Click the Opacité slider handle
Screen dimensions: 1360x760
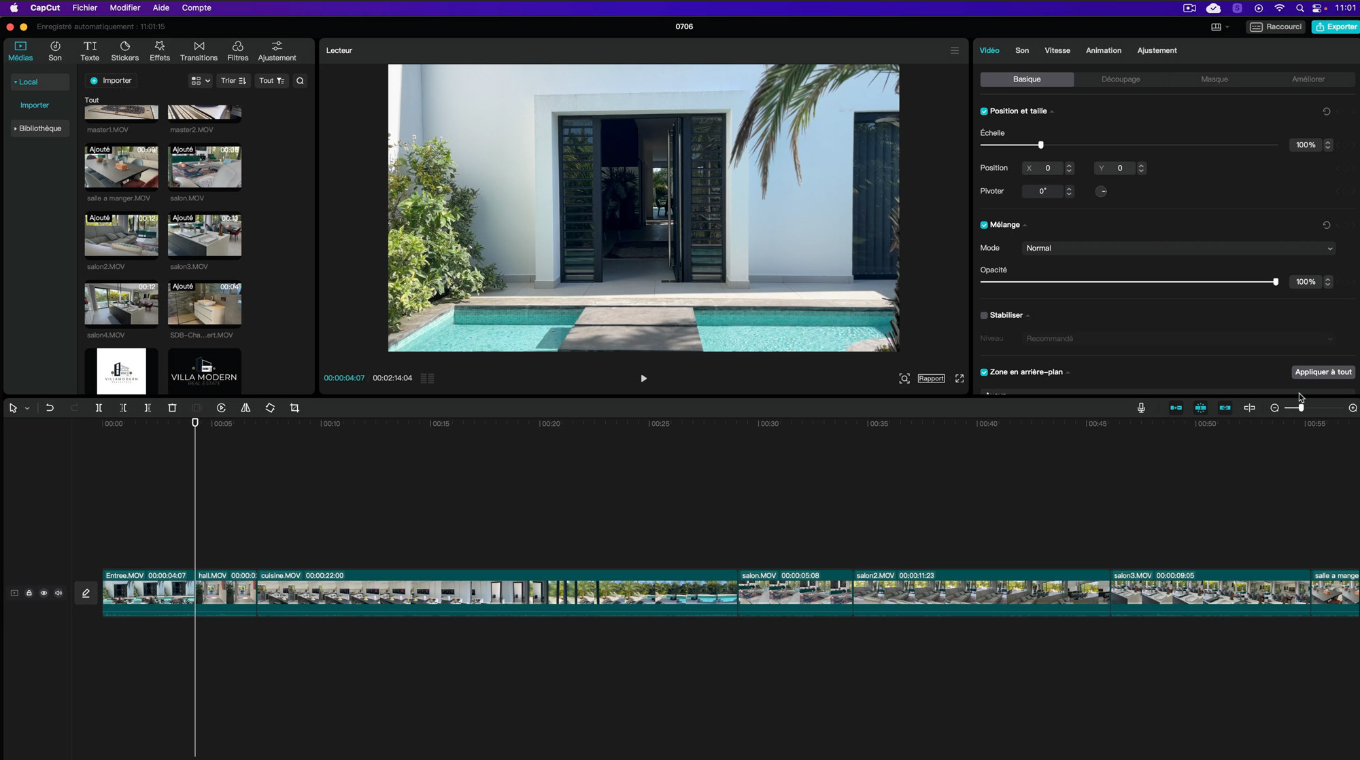1275,281
